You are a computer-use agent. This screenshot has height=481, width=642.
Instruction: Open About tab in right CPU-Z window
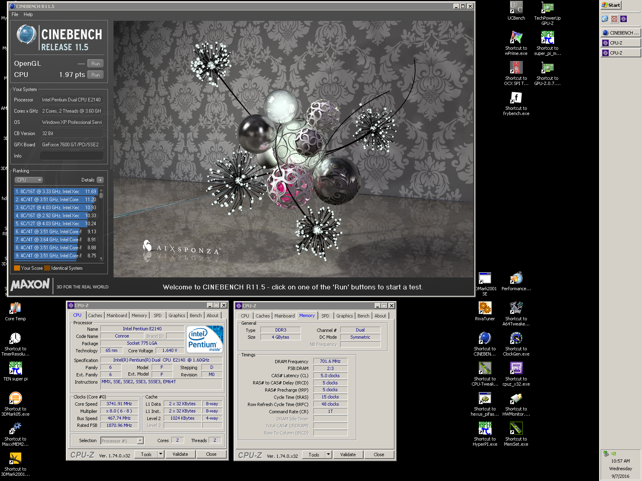pos(380,316)
